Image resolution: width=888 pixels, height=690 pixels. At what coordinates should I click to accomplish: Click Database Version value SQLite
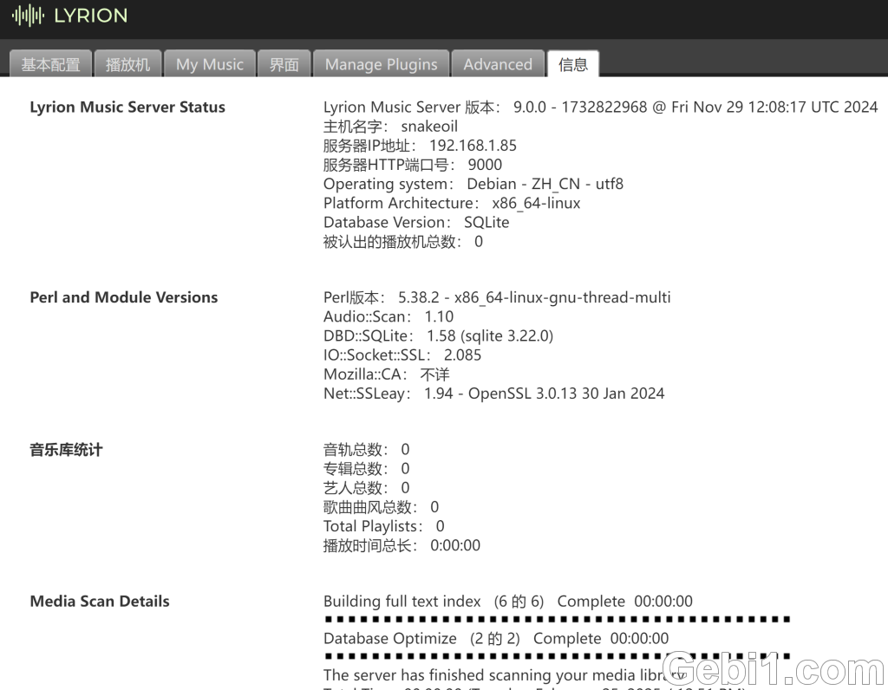(x=486, y=223)
